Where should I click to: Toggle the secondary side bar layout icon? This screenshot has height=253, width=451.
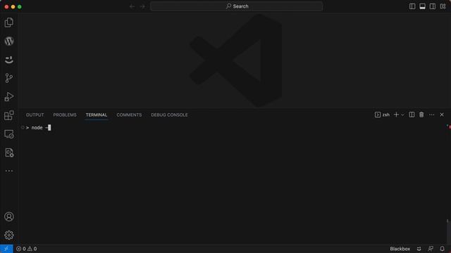click(432, 6)
